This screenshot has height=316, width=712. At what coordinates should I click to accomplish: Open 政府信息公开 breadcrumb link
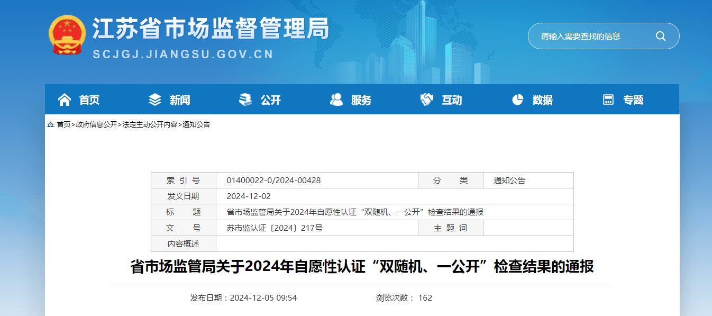[96, 125]
